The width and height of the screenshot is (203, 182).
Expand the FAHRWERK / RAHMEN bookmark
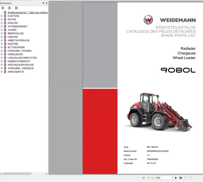[x=2, y=51]
